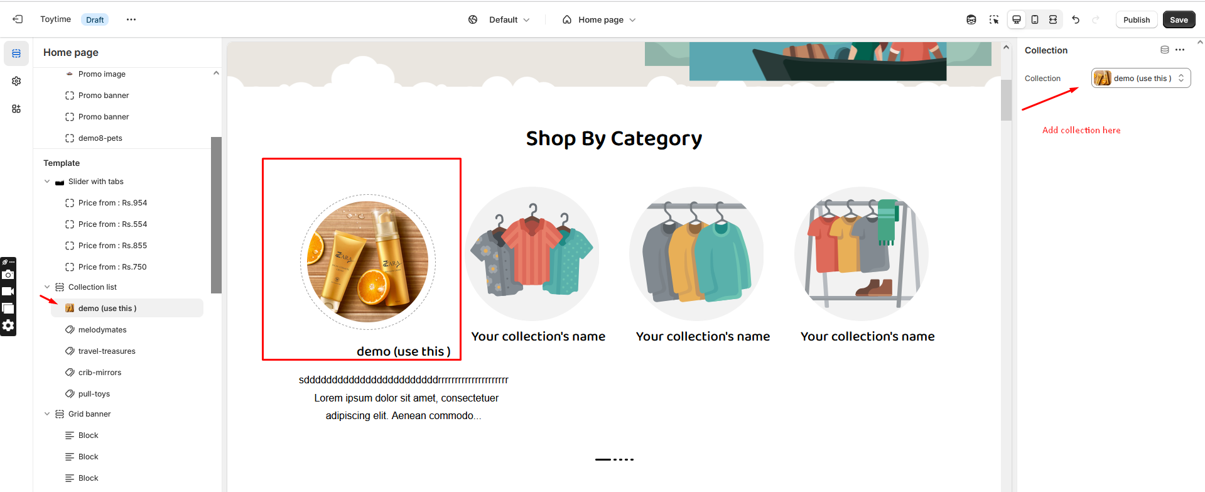Open the demo (use this) collection picker
The width and height of the screenshot is (1205, 492).
tap(1141, 78)
